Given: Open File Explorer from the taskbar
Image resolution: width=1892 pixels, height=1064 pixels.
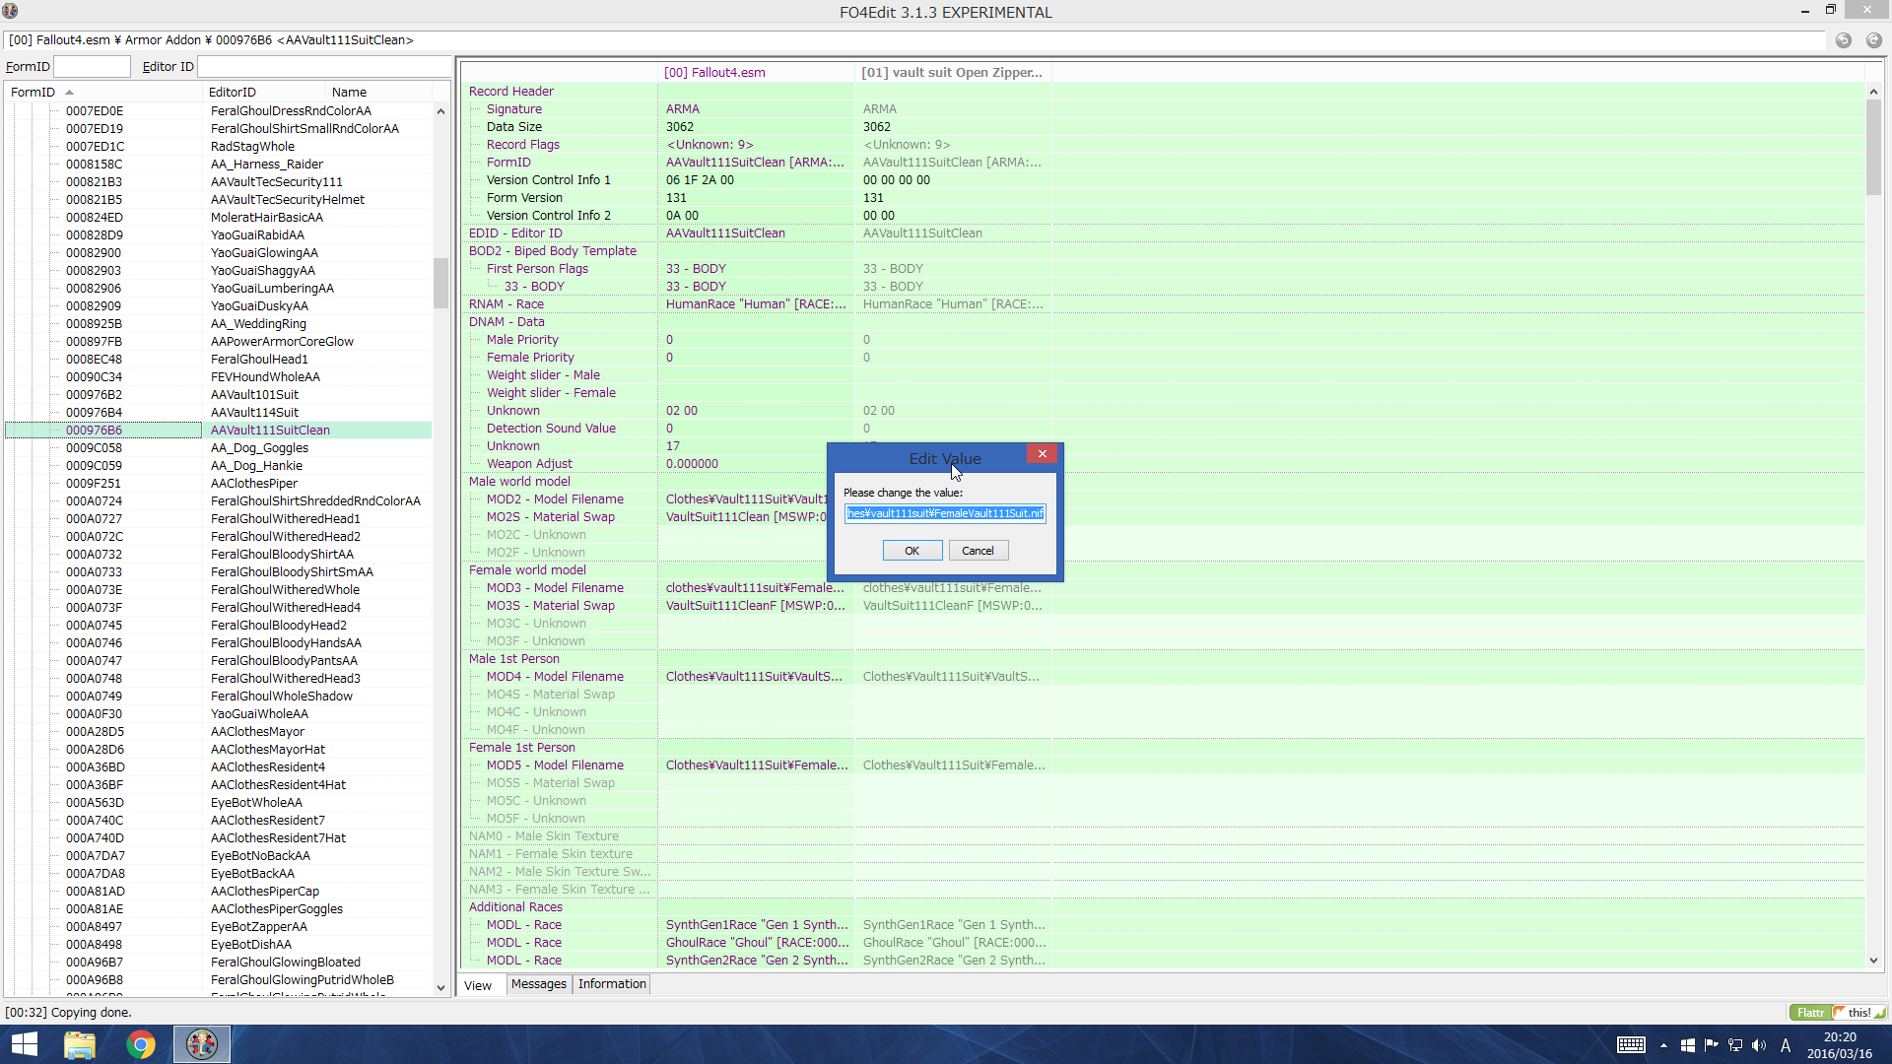Looking at the screenshot, I should 80,1044.
